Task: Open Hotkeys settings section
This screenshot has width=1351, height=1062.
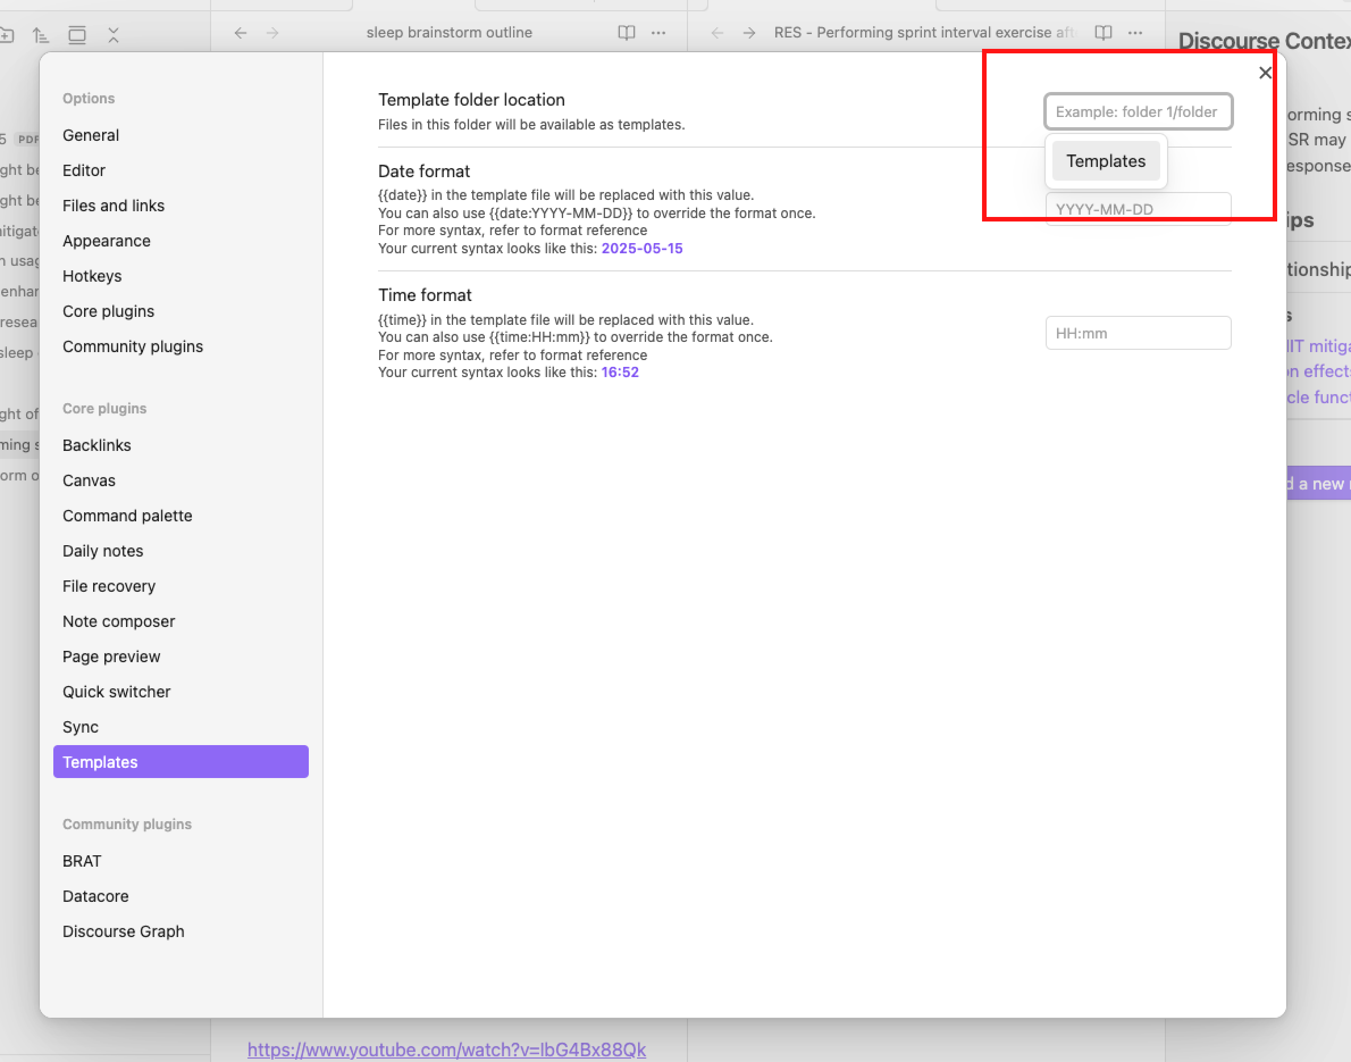Action: tap(92, 276)
